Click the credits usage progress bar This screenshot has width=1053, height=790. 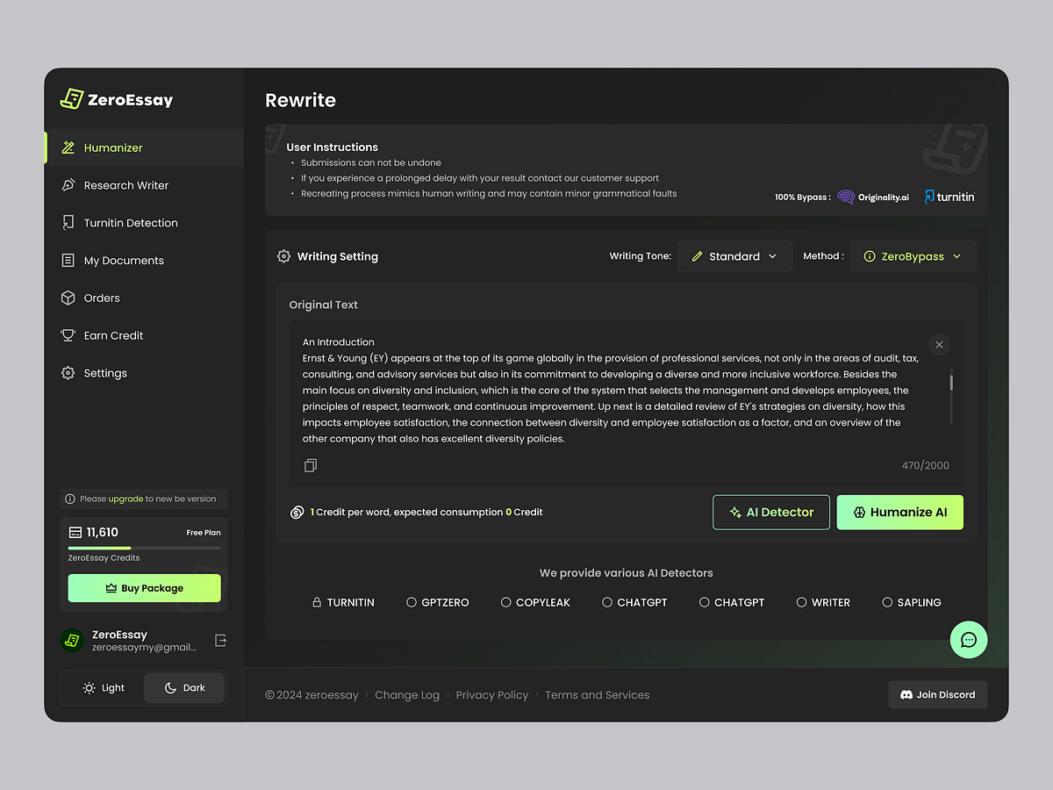tap(145, 549)
